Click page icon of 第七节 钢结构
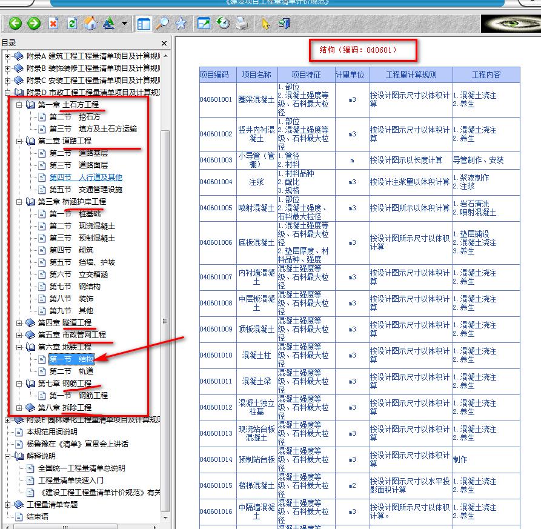Screen dimensions: 541x529 (x=42, y=287)
